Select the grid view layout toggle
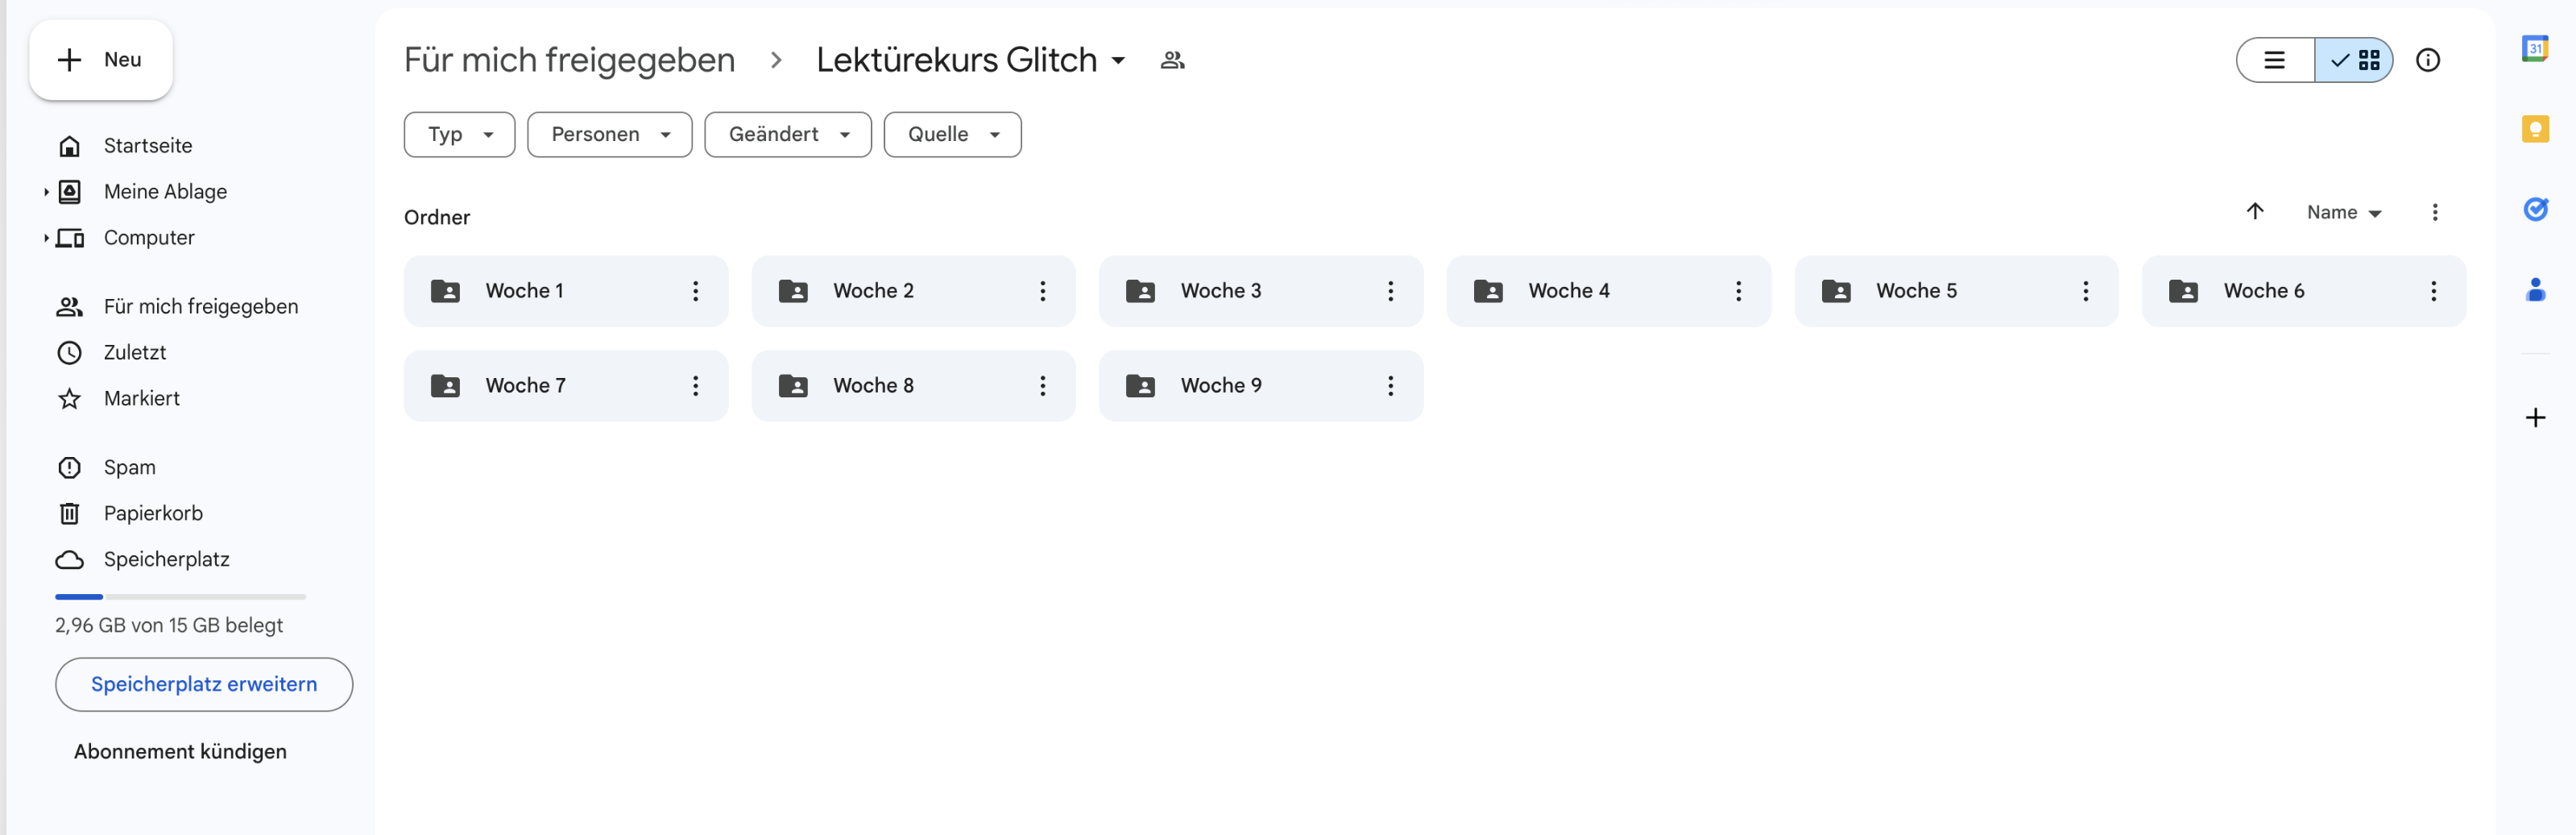The height and width of the screenshot is (835, 2576). point(2355,60)
